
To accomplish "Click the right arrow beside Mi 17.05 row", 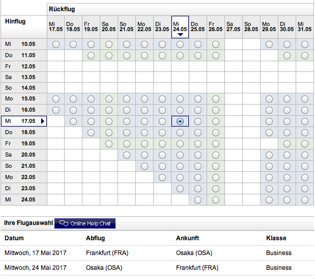I will 43,121.
